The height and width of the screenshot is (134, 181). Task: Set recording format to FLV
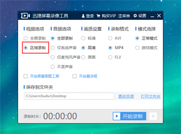coord(115,57)
